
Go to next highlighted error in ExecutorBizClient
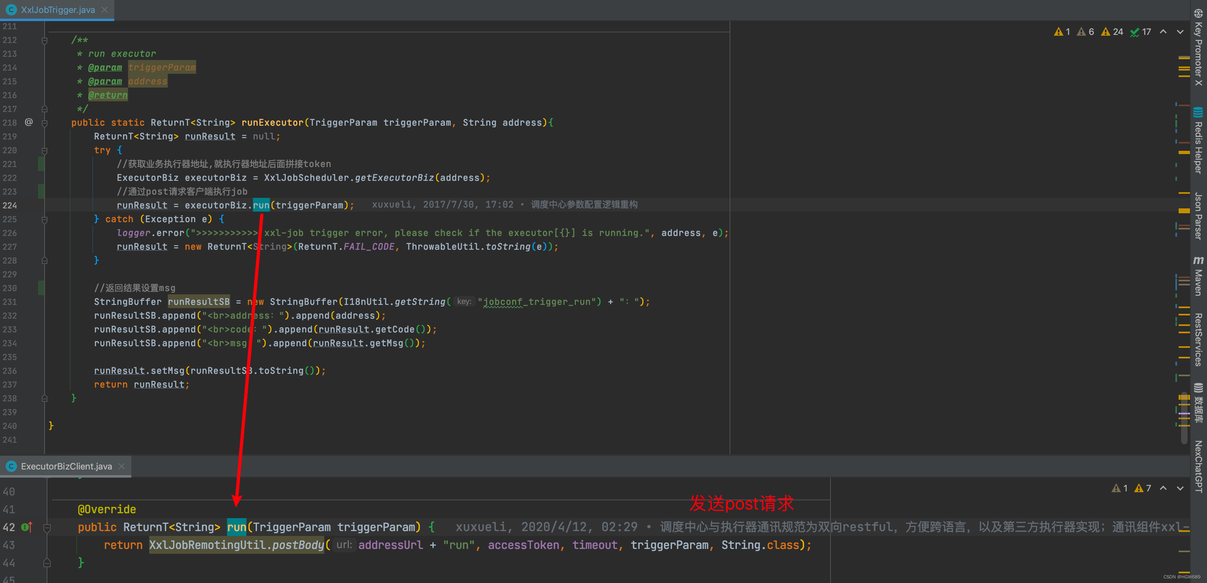pos(1180,488)
